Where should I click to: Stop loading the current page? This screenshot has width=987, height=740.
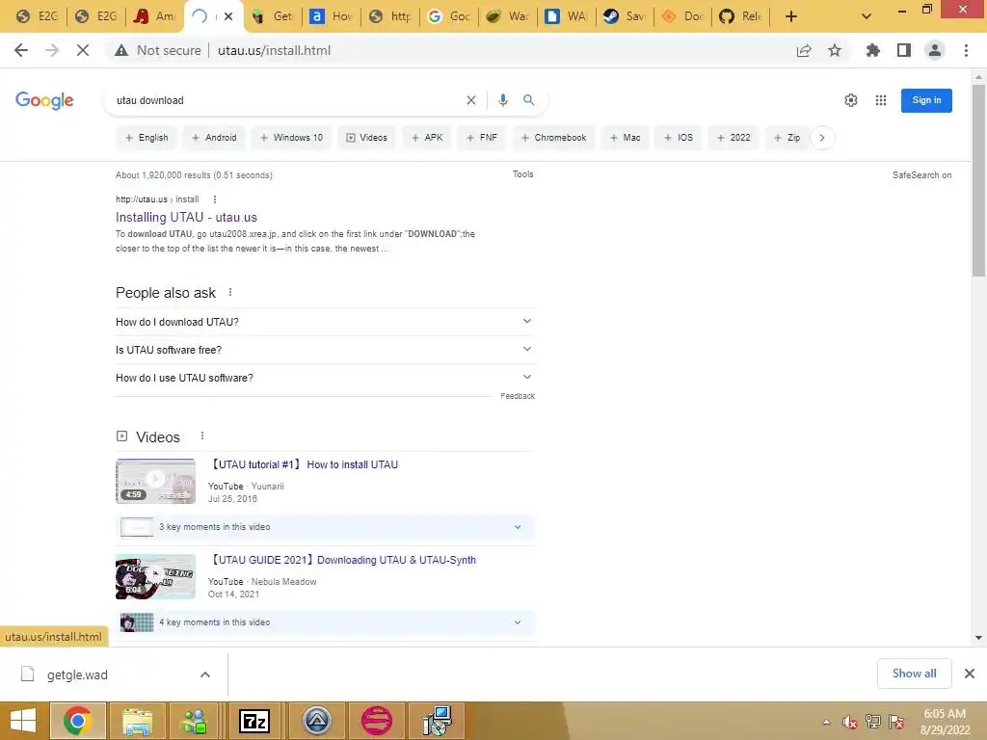click(x=83, y=50)
